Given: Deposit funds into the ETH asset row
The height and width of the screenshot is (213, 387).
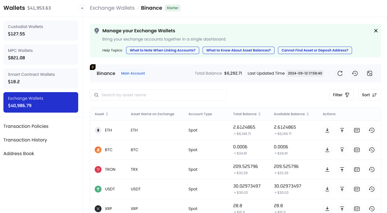Looking at the screenshot, I should point(327,130).
